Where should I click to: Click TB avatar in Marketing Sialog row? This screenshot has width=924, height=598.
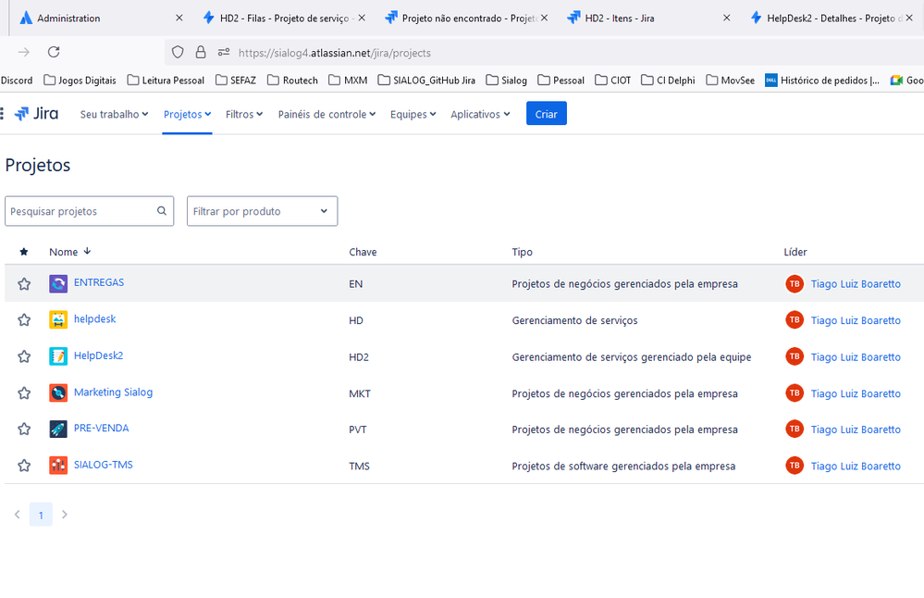pos(795,392)
